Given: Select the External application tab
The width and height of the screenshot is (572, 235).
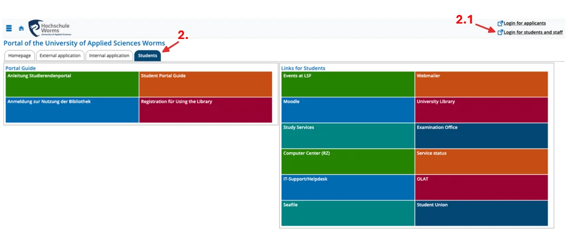Looking at the screenshot, I should [60, 55].
